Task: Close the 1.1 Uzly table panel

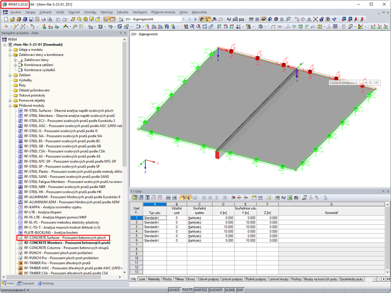Action: pyautogui.click(x=388, y=191)
